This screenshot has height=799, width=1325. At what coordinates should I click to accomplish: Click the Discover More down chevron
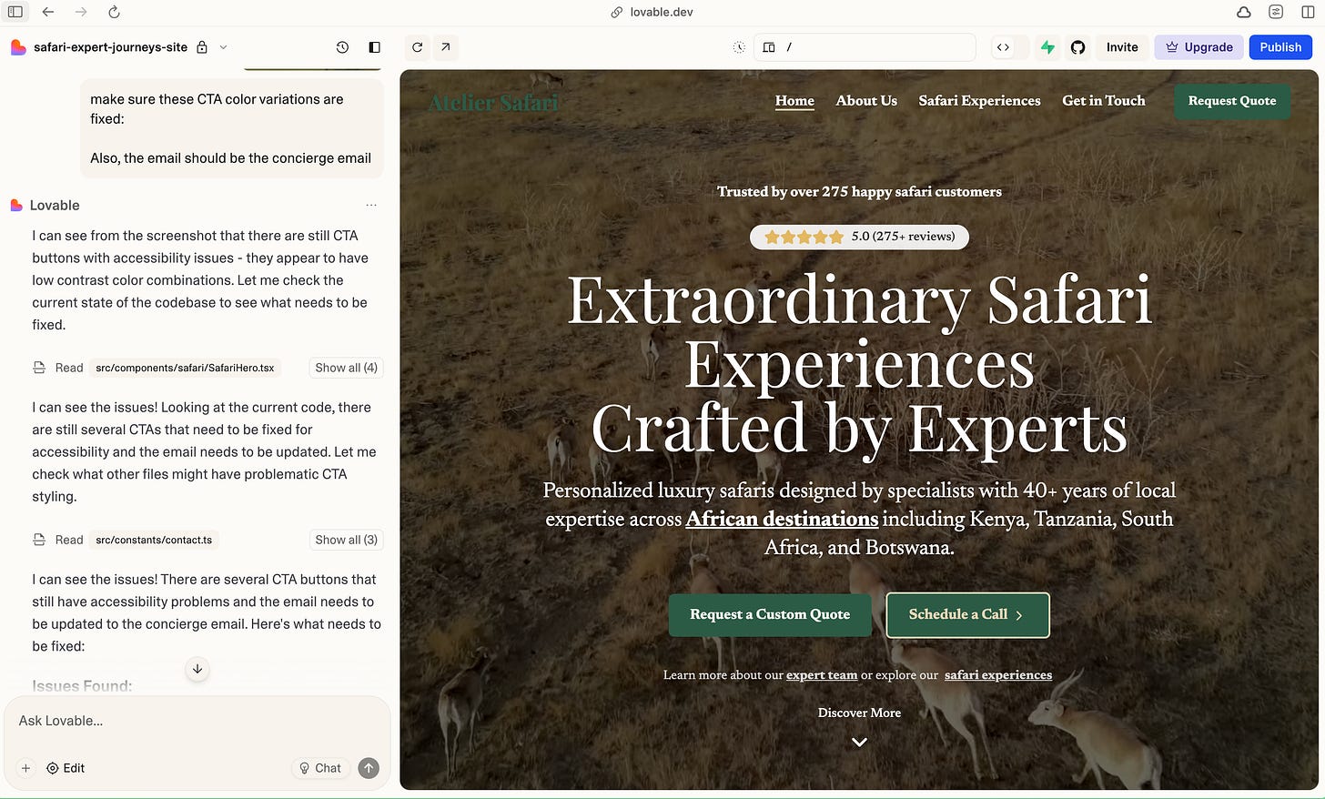[x=859, y=743]
